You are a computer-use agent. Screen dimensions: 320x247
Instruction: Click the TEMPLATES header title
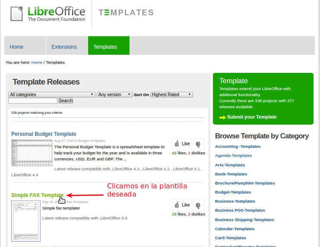[126, 13]
